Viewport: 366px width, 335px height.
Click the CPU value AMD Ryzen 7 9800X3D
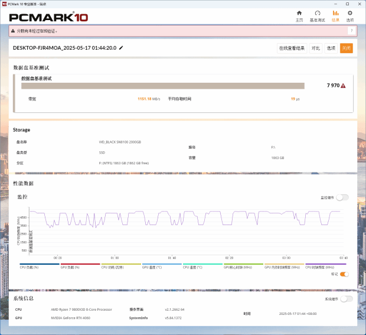point(81,310)
